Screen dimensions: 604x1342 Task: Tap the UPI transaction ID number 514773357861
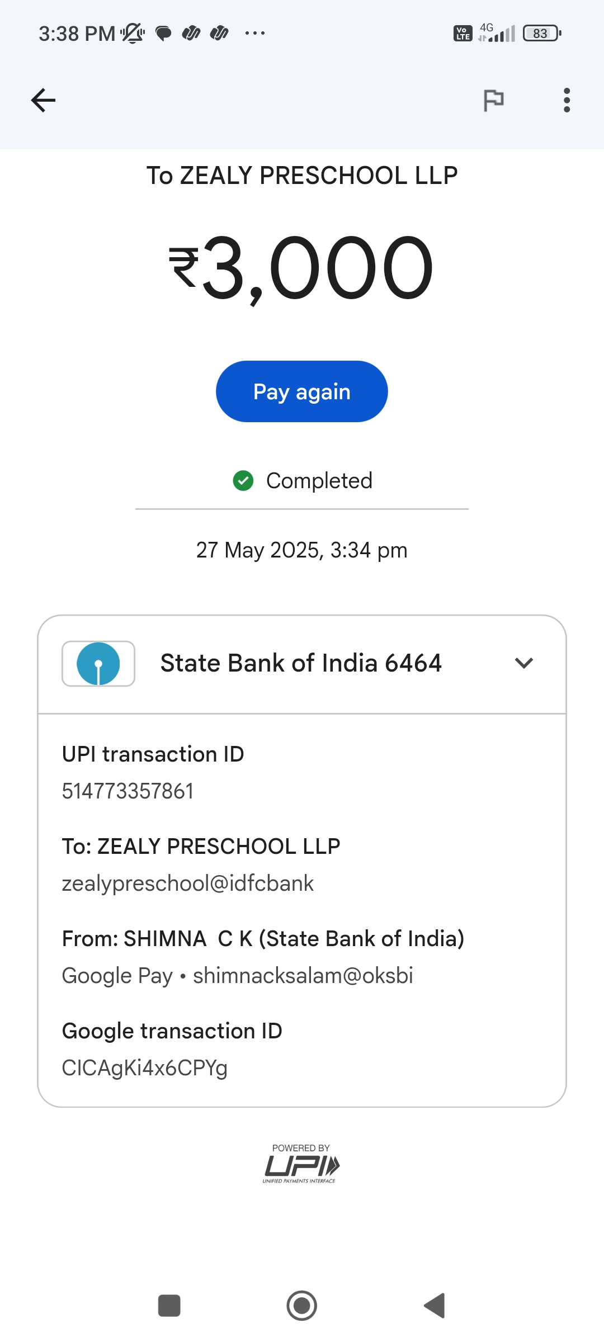tap(128, 791)
